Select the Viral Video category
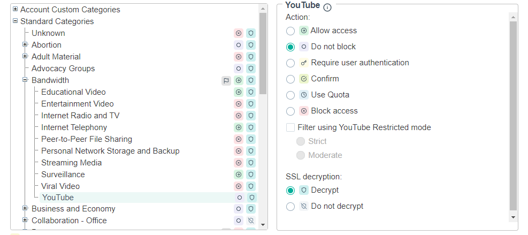The height and width of the screenshot is (235, 528). (x=60, y=186)
